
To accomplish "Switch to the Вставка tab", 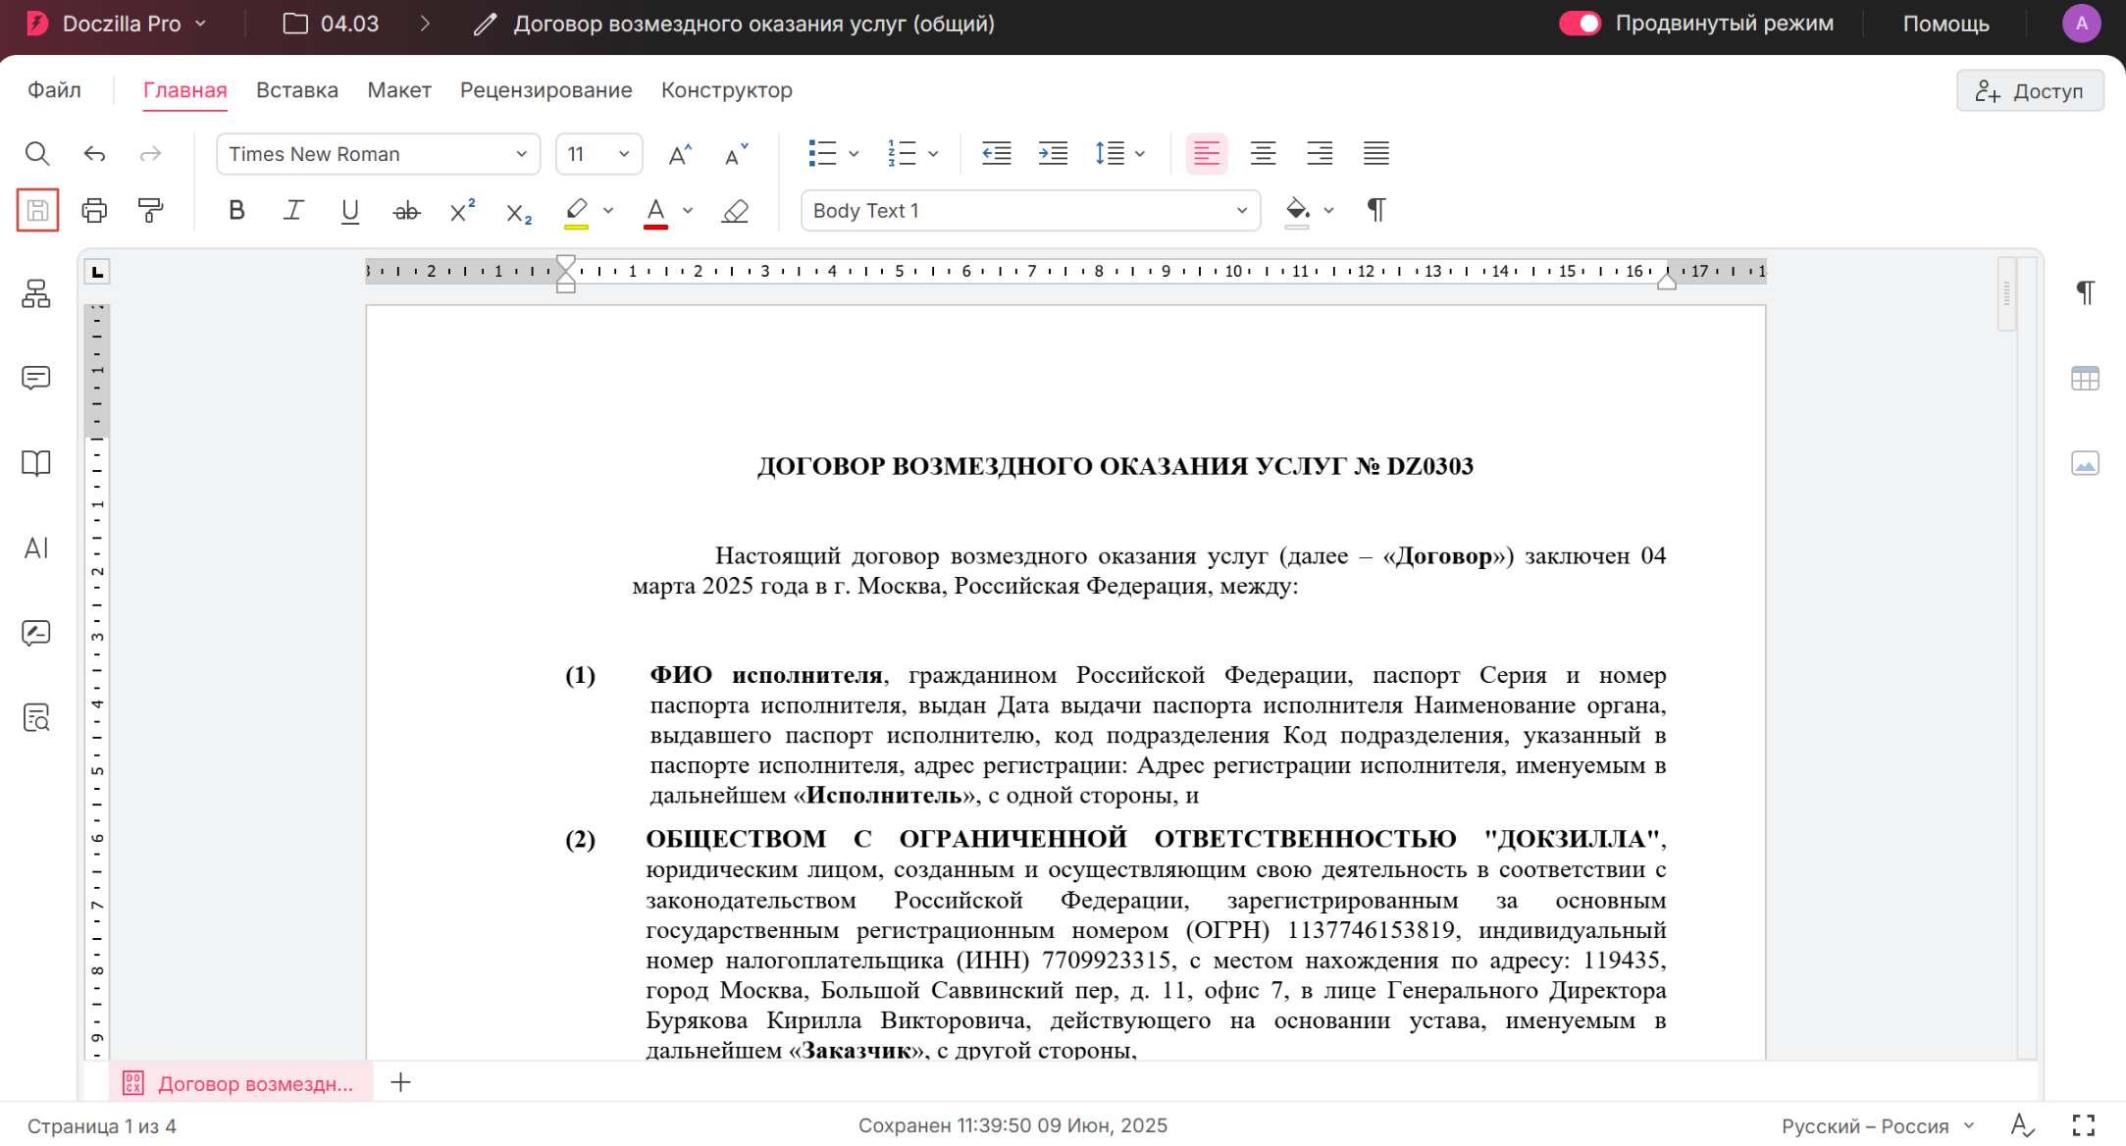I will (297, 90).
